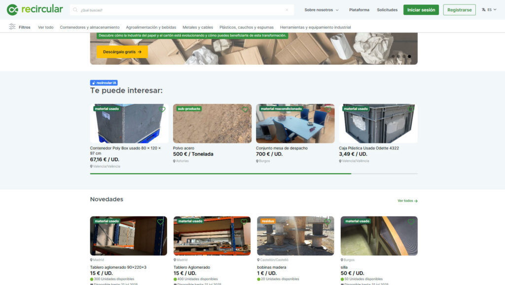Focus the ¿Qué buscas? search field

(182, 10)
